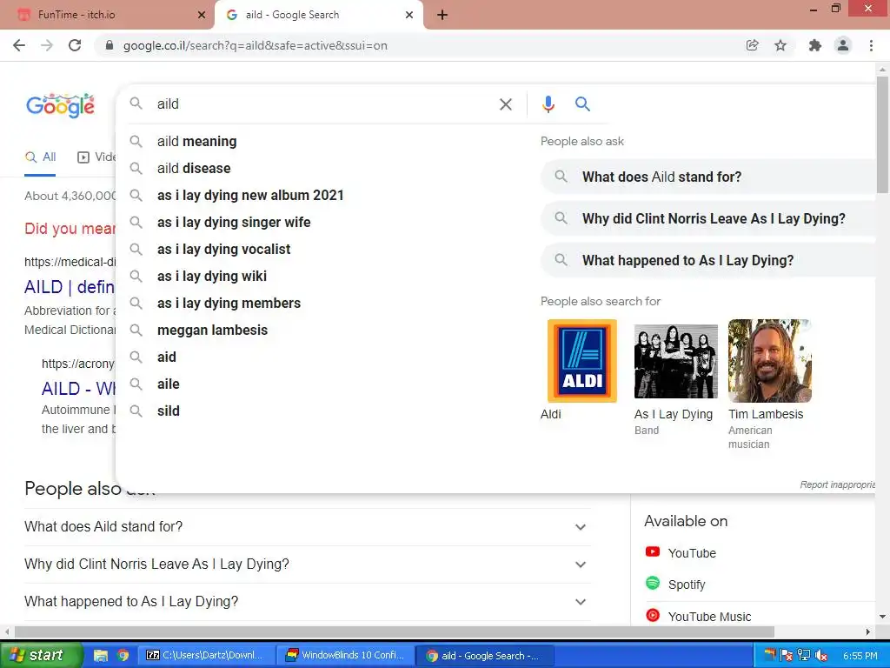Choose suggestion 'aild meaning'
Viewport: 890px width, 668px height.
coord(323,142)
